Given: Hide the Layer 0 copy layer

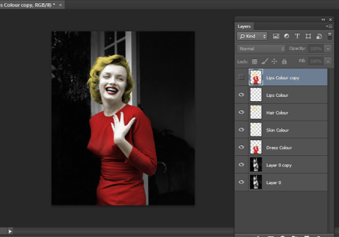Looking at the screenshot, I should (241, 165).
